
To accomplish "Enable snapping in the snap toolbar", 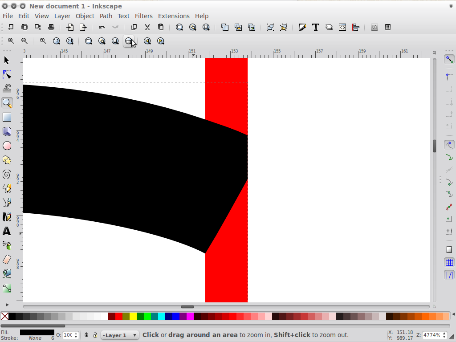I will point(449,59).
